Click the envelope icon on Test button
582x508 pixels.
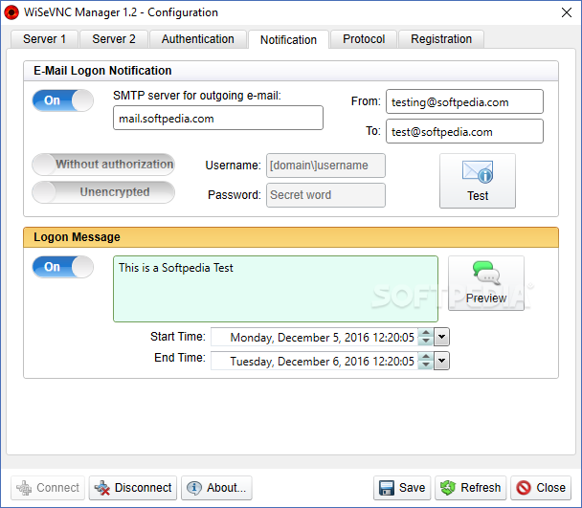[478, 172]
